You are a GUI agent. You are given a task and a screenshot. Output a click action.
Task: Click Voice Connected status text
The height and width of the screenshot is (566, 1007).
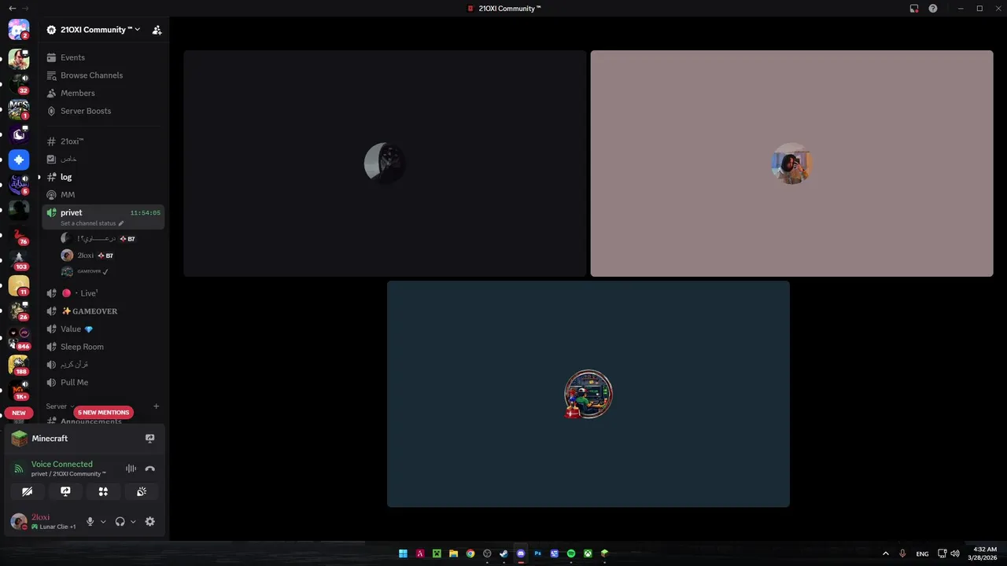click(62, 465)
